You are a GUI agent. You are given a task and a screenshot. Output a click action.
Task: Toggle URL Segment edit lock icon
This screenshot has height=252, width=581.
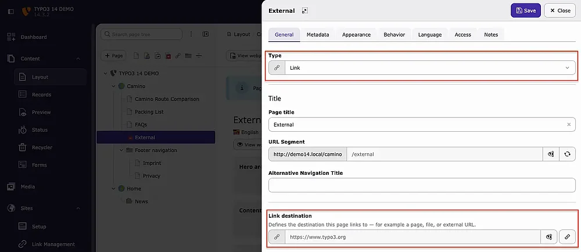551,154
